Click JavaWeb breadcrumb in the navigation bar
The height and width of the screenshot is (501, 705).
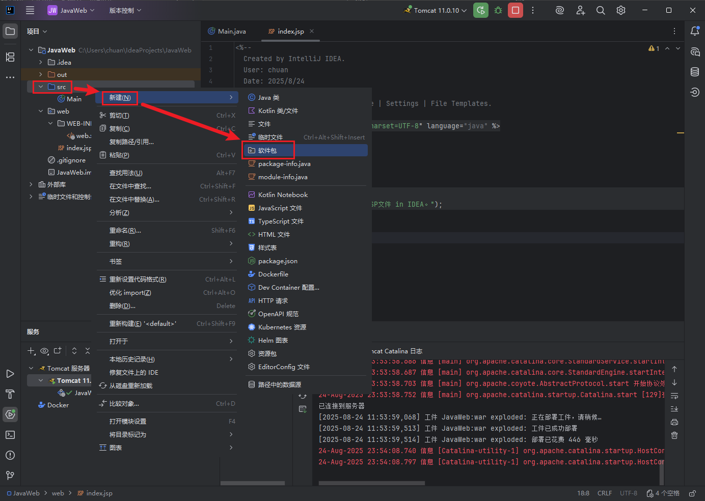point(23,493)
